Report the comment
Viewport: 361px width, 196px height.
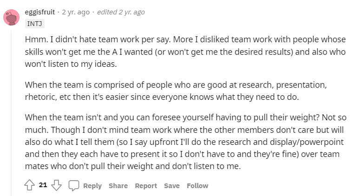click(146, 185)
